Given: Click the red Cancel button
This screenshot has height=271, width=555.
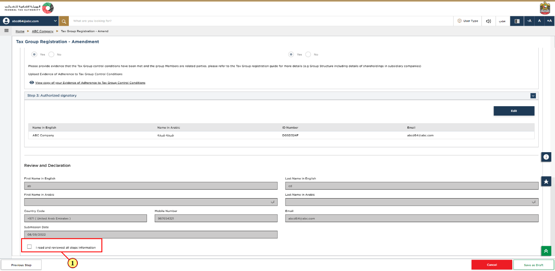Looking at the screenshot, I should click(x=492, y=265).
